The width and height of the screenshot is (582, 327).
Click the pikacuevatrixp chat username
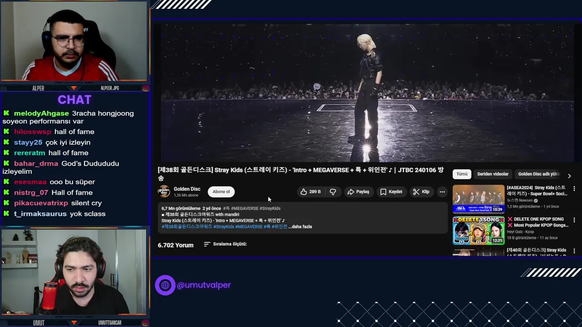[41, 203]
